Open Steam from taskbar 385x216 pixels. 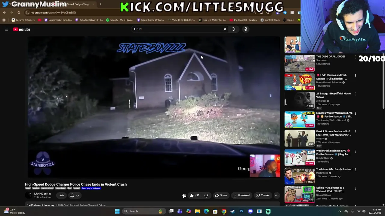233,211
